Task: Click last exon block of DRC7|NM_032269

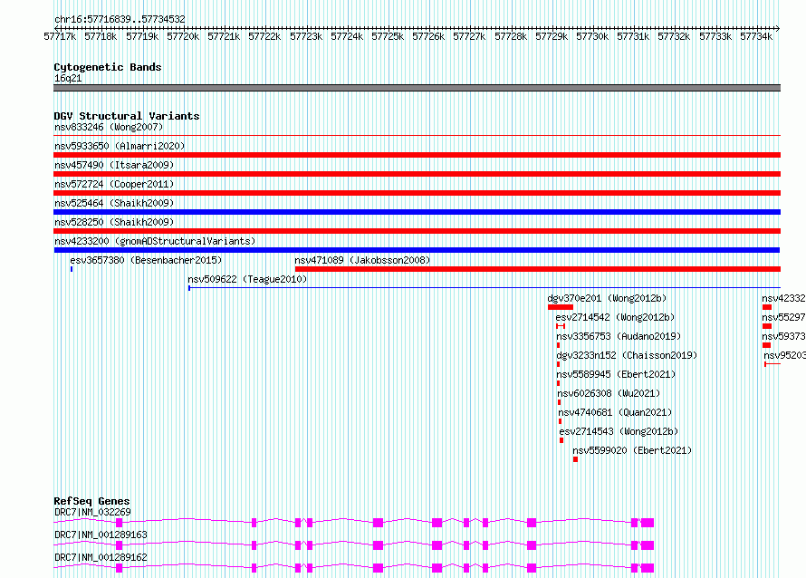Action: click(x=648, y=523)
